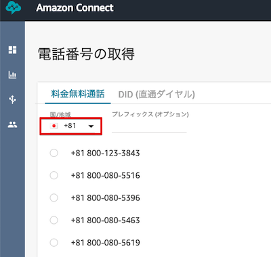Select number +81 800-080-5619
This screenshot has width=271, height=257.
54,243
